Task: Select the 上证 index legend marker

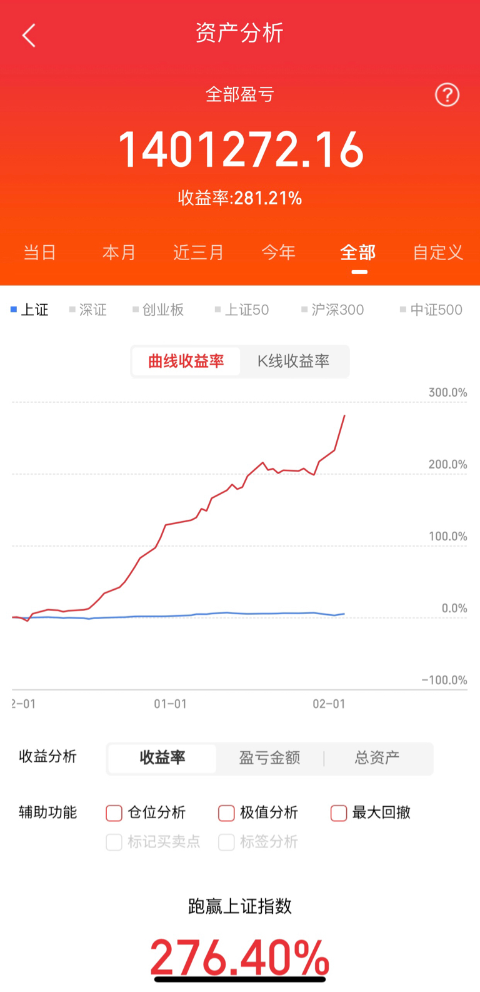Action: (x=14, y=310)
